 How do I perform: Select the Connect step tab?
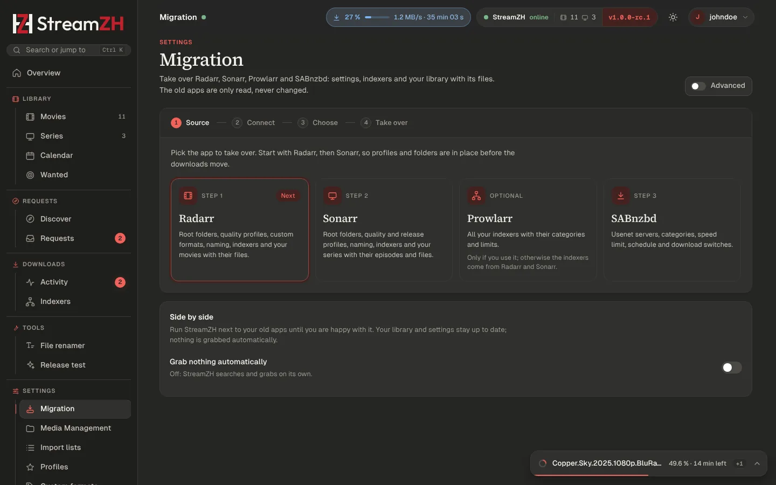point(253,123)
